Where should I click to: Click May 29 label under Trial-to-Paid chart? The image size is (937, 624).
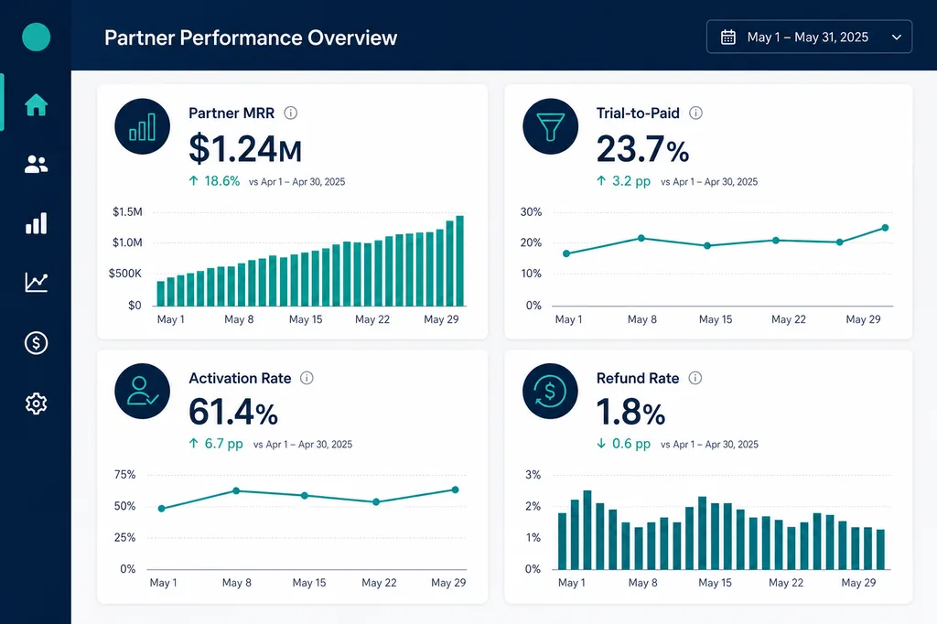click(x=863, y=319)
